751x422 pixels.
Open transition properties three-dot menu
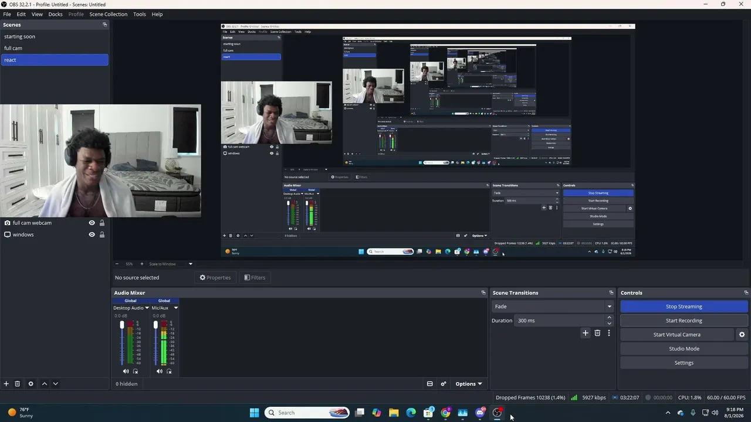[609, 333]
